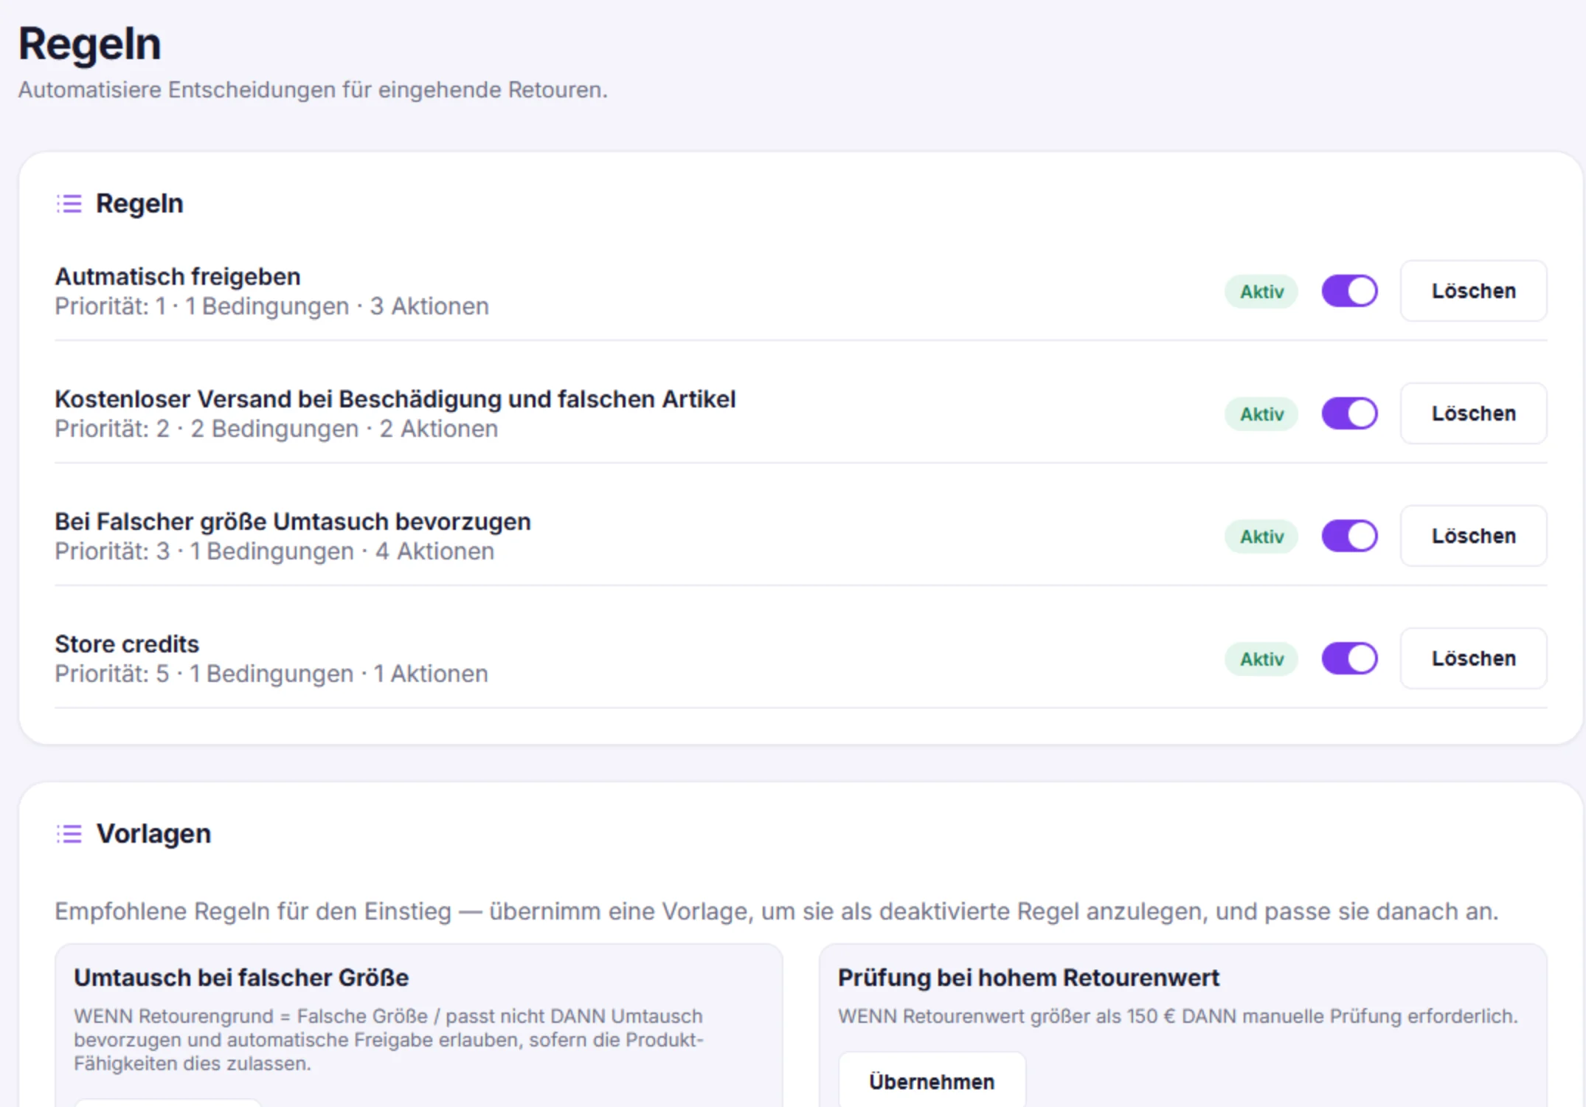Click the Aktiv badge of Store credits
The width and height of the screenshot is (1586, 1107).
pos(1261,659)
